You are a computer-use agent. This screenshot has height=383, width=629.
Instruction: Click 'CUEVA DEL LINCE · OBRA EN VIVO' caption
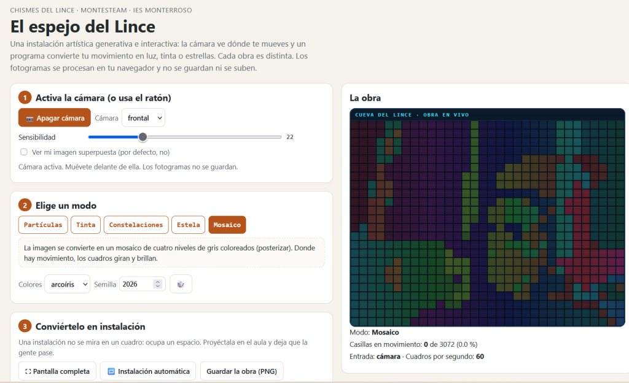[x=412, y=115]
